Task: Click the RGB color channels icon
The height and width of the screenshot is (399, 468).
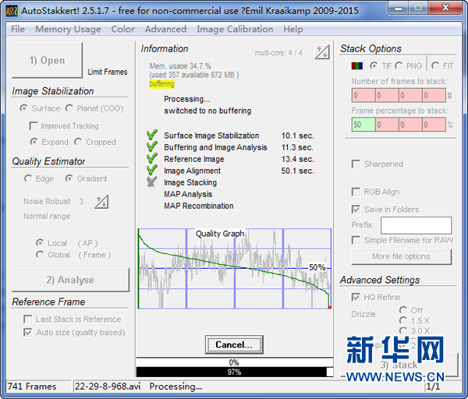Action: [357, 65]
